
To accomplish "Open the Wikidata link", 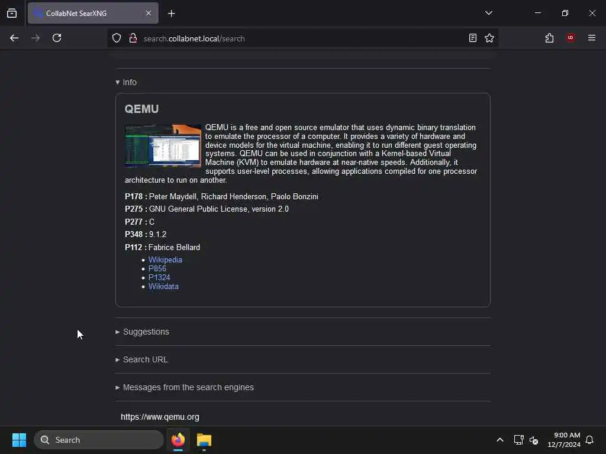I will (163, 287).
